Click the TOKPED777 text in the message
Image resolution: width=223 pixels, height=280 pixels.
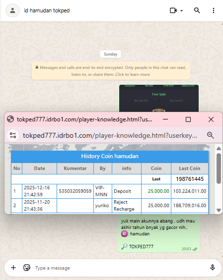tap(141, 247)
